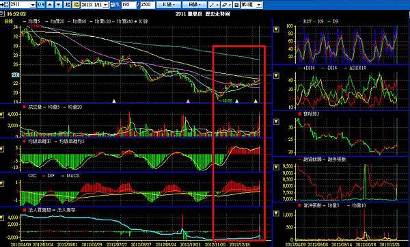Click the down arrow toolbar button
This screenshot has width=410, height=247.
(59, 5)
